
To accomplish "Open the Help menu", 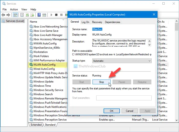I will tap(33, 9).
